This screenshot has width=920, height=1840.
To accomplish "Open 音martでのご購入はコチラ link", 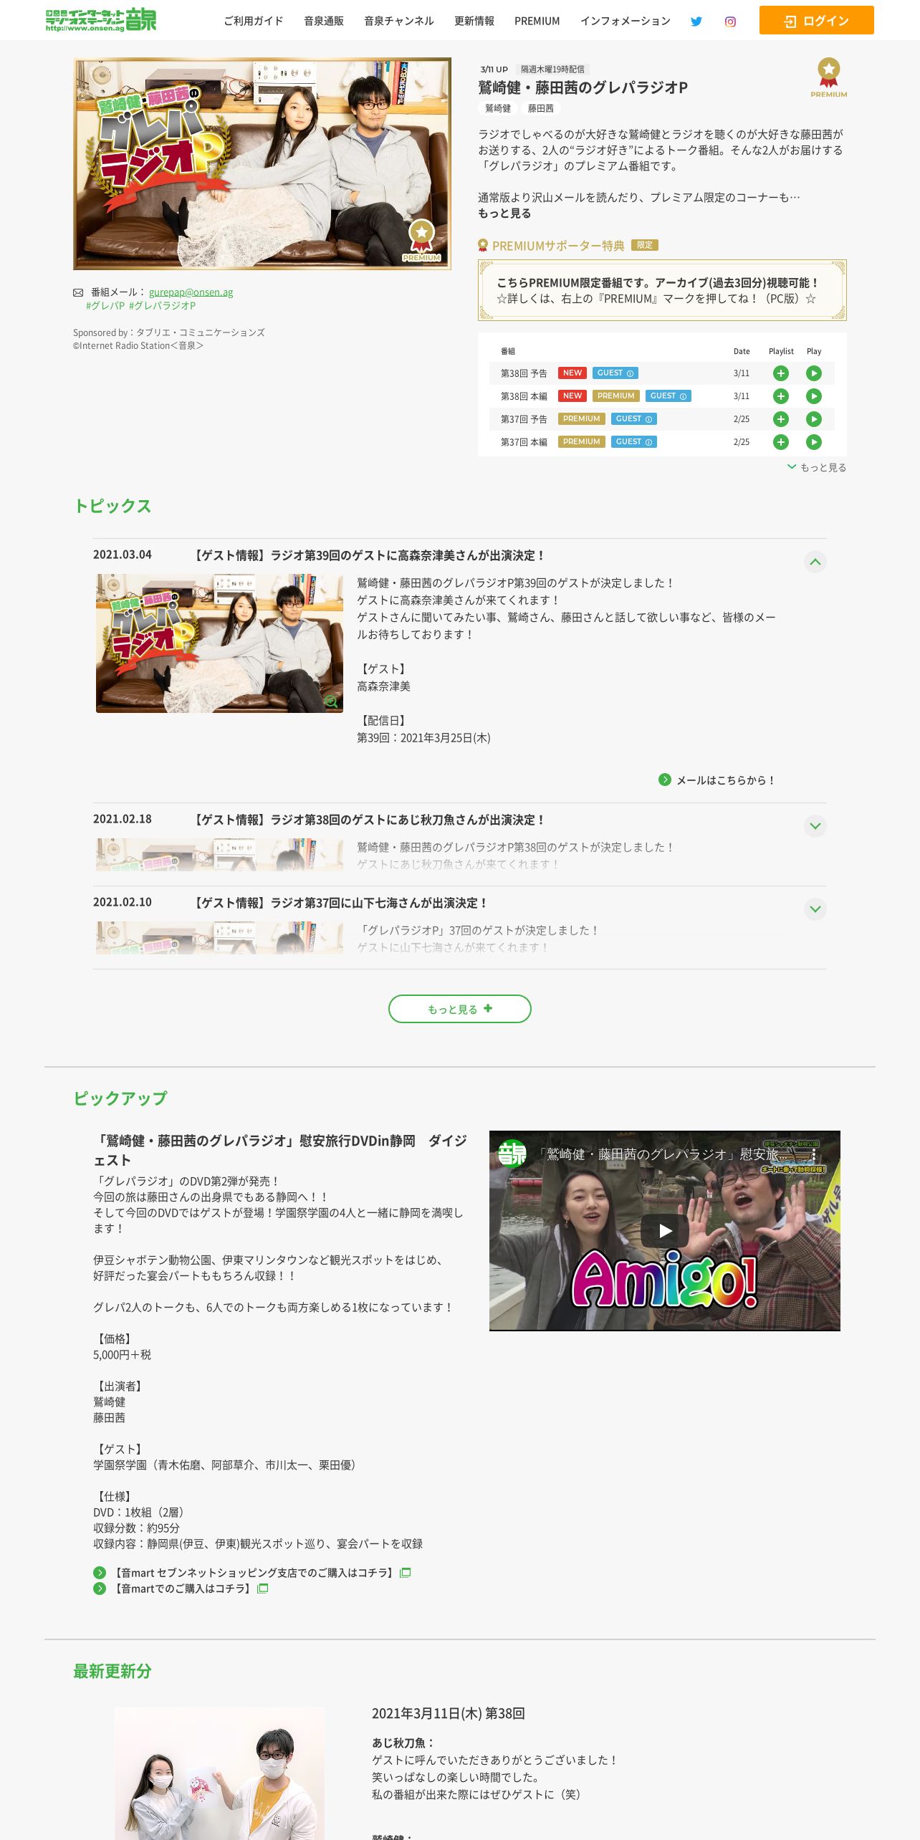I will [x=183, y=1589].
